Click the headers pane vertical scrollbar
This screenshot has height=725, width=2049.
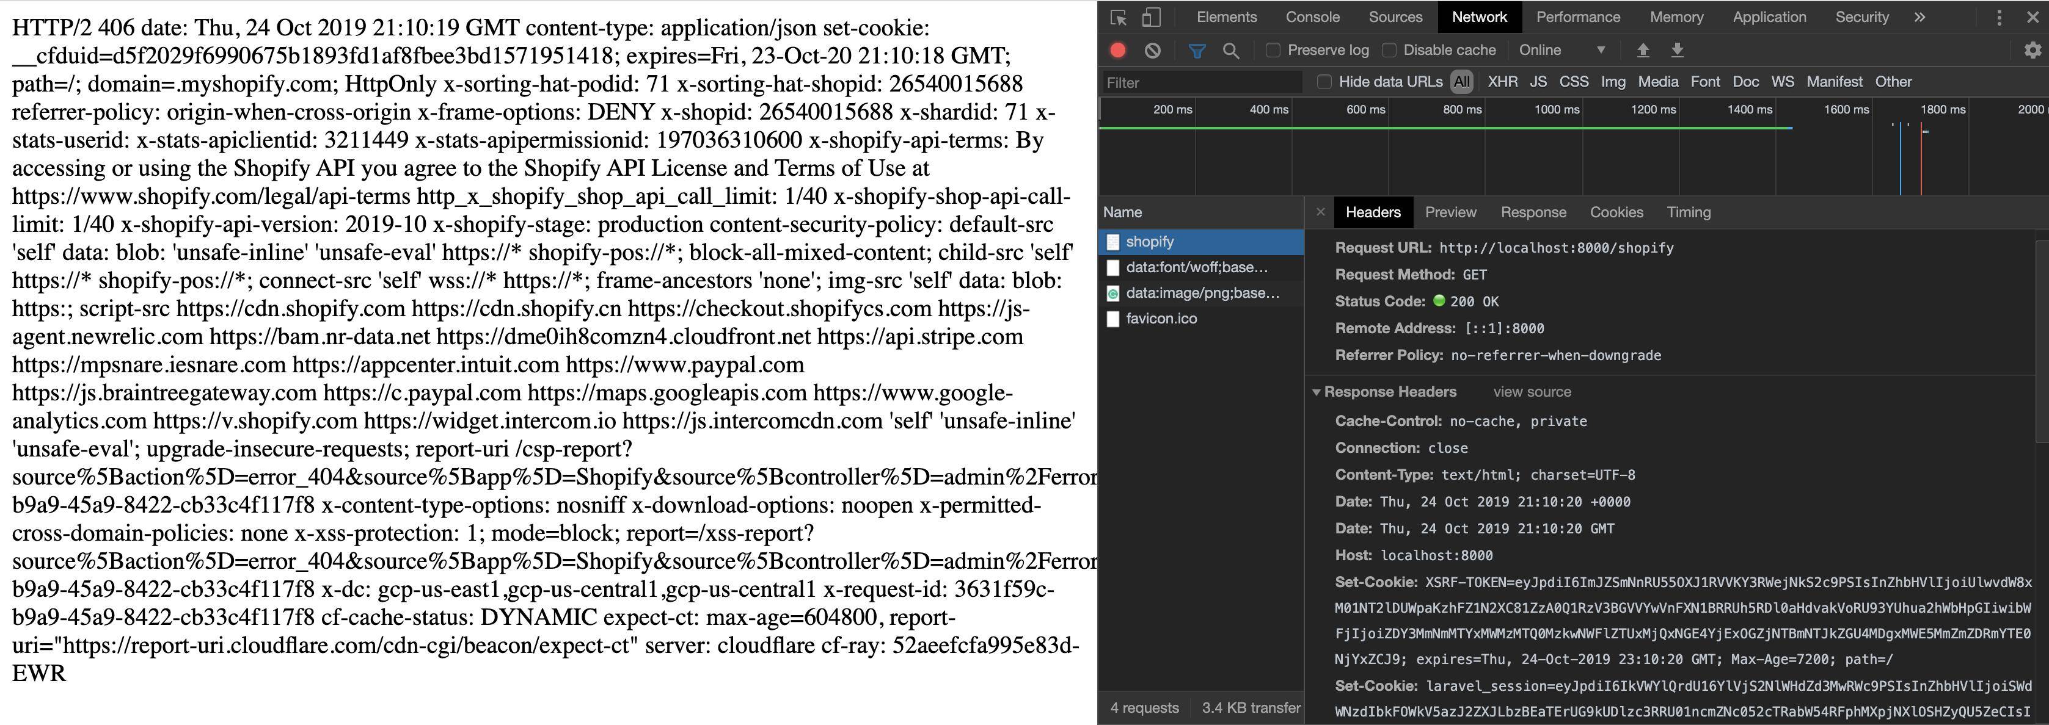coord(2042,341)
